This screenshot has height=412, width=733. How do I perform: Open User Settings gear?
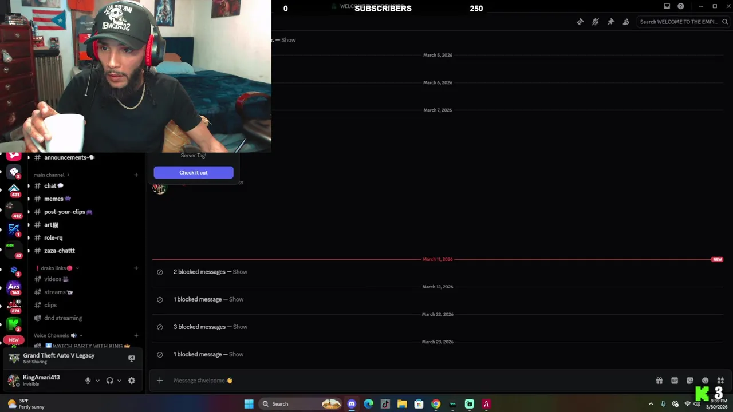click(132, 381)
